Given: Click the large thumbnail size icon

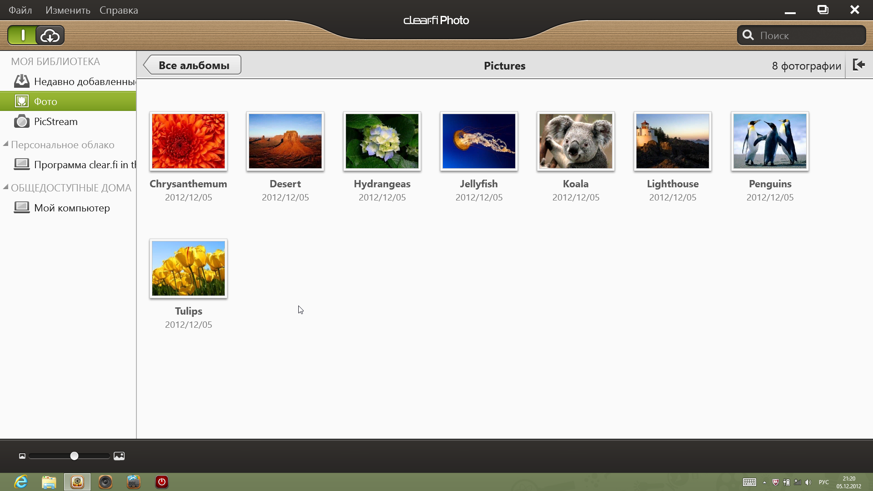Looking at the screenshot, I should tap(119, 456).
